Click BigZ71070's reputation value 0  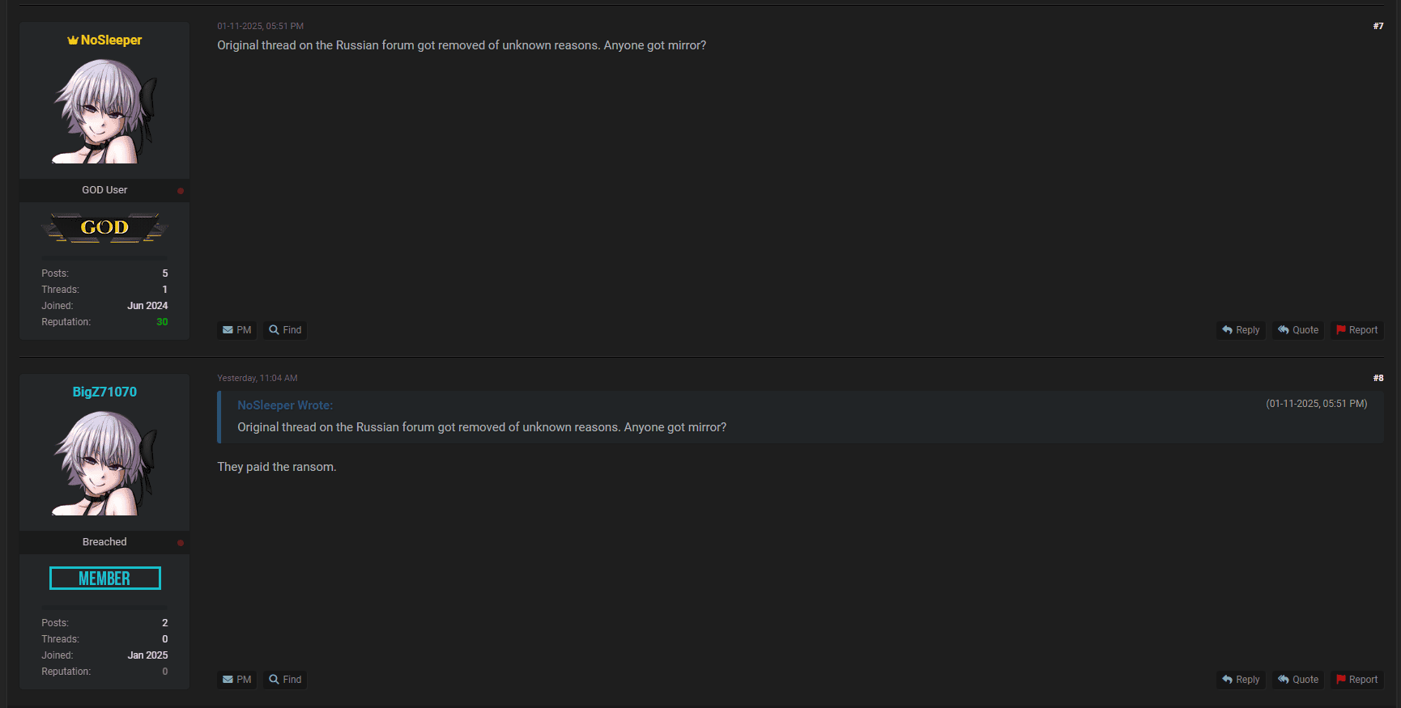(165, 672)
